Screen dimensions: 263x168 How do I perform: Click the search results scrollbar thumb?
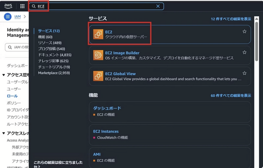pyautogui.click(x=256, y=42)
